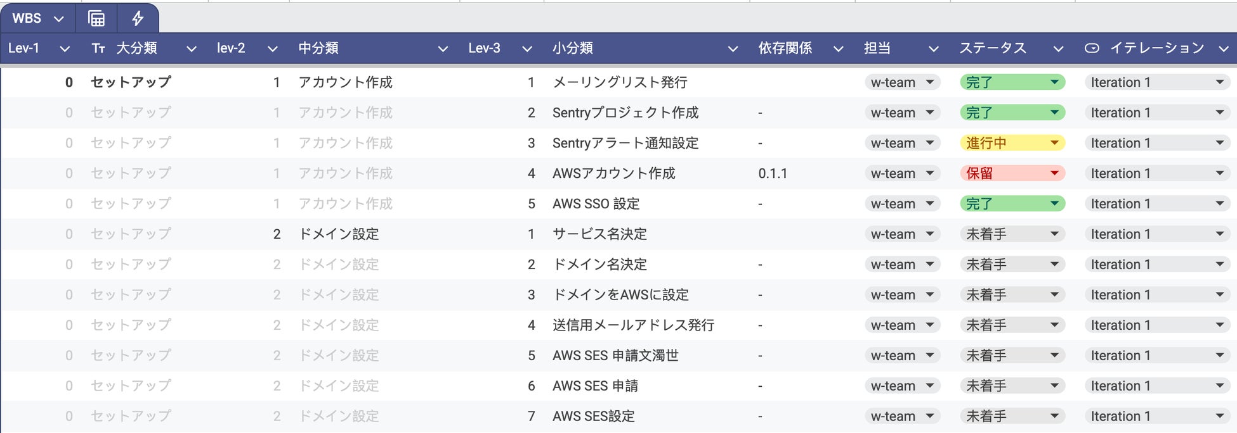
Task: Select the 0.1.1 dependency cell
Action: 773,173
